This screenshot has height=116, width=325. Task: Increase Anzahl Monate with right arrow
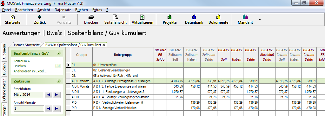tap(56, 108)
